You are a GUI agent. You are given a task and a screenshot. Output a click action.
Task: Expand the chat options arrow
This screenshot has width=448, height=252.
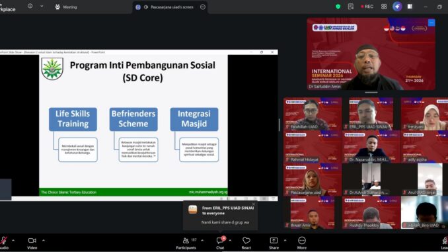tap(230, 241)
